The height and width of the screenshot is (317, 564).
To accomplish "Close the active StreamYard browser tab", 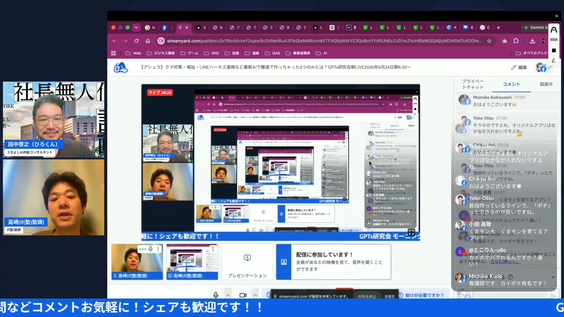I will click(x=187, y=28).
